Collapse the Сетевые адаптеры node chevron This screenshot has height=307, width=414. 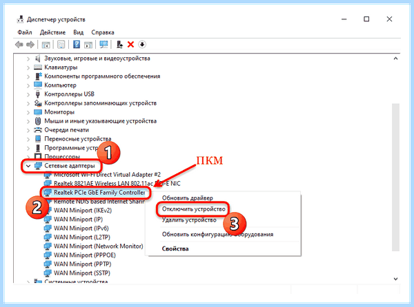[28, 166]
